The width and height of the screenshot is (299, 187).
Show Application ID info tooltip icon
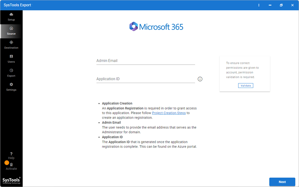pyautogui.click(x=200, y=79)
